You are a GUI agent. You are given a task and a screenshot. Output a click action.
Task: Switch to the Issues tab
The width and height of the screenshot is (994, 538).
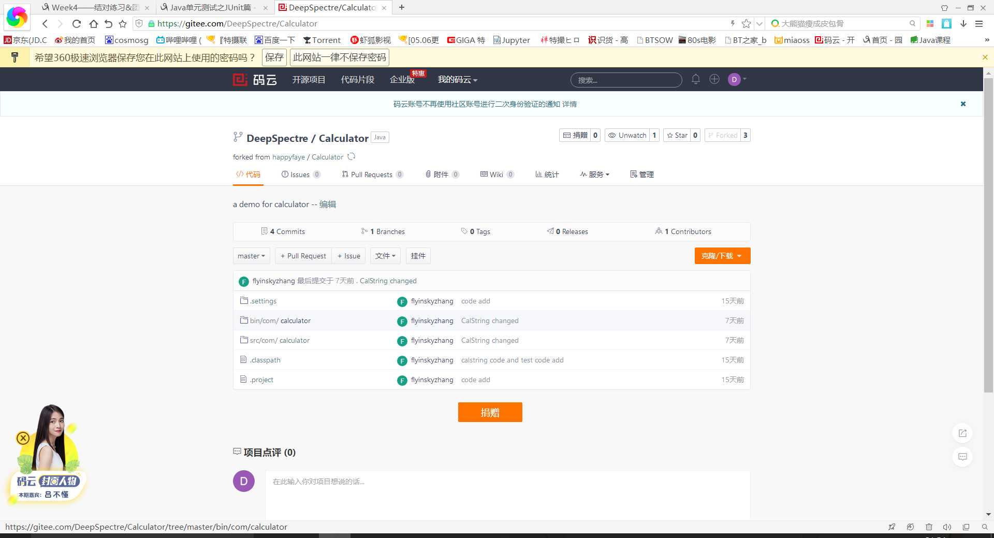(x=301, y=175)
